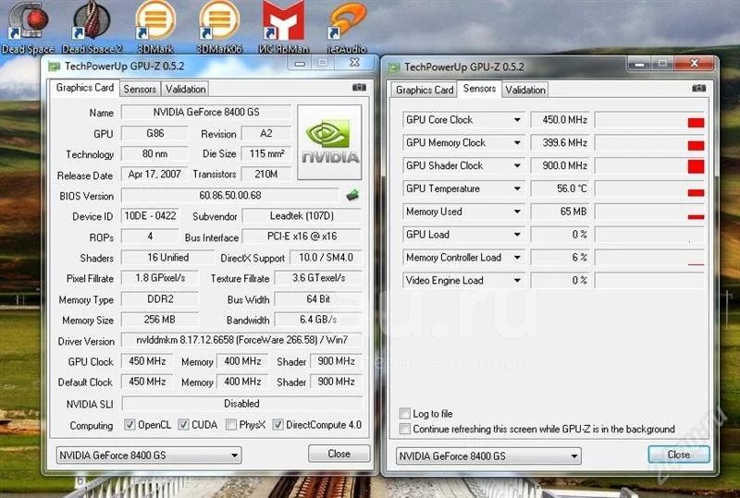Viewport: 740px width, 498px height.
Task: Open the ИС ЯрМап desktop shortcut
Action: pyautogui.click(x=283, y=28)
